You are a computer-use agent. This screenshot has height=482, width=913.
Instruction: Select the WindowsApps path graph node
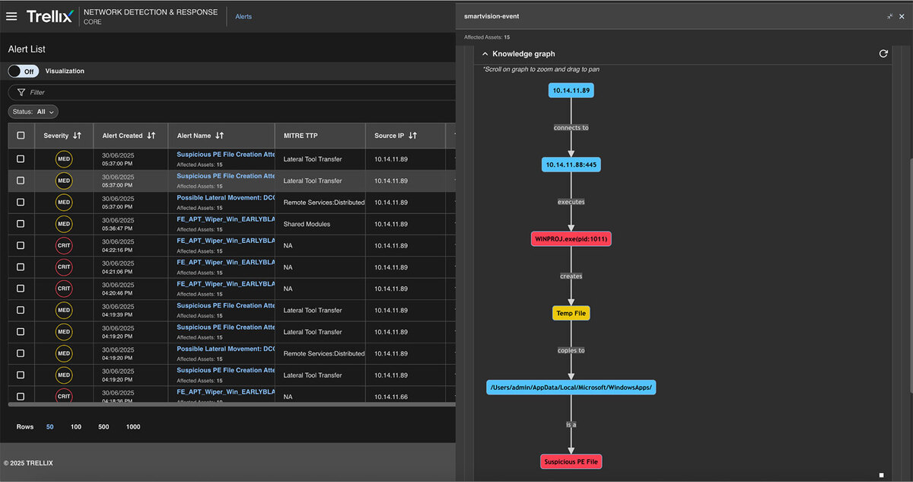click(571, 388)
